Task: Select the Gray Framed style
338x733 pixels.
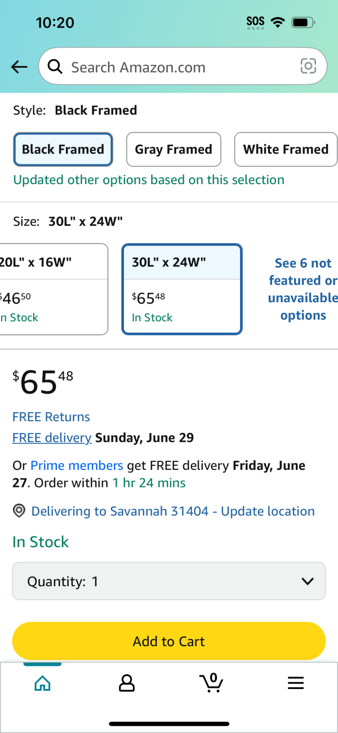Action: tap(174, 150)
